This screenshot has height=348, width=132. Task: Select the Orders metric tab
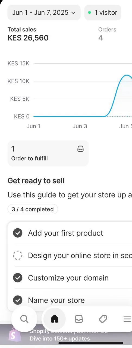click(x=107, y=34)
